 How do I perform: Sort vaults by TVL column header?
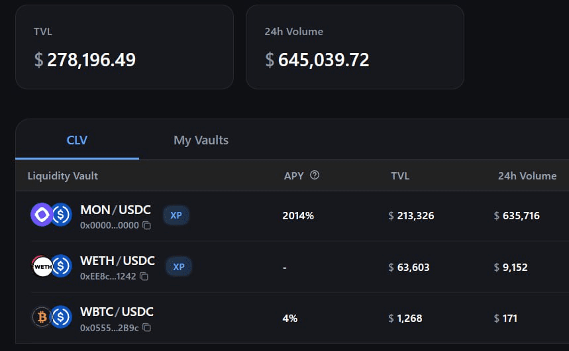(x=400, y=176)
